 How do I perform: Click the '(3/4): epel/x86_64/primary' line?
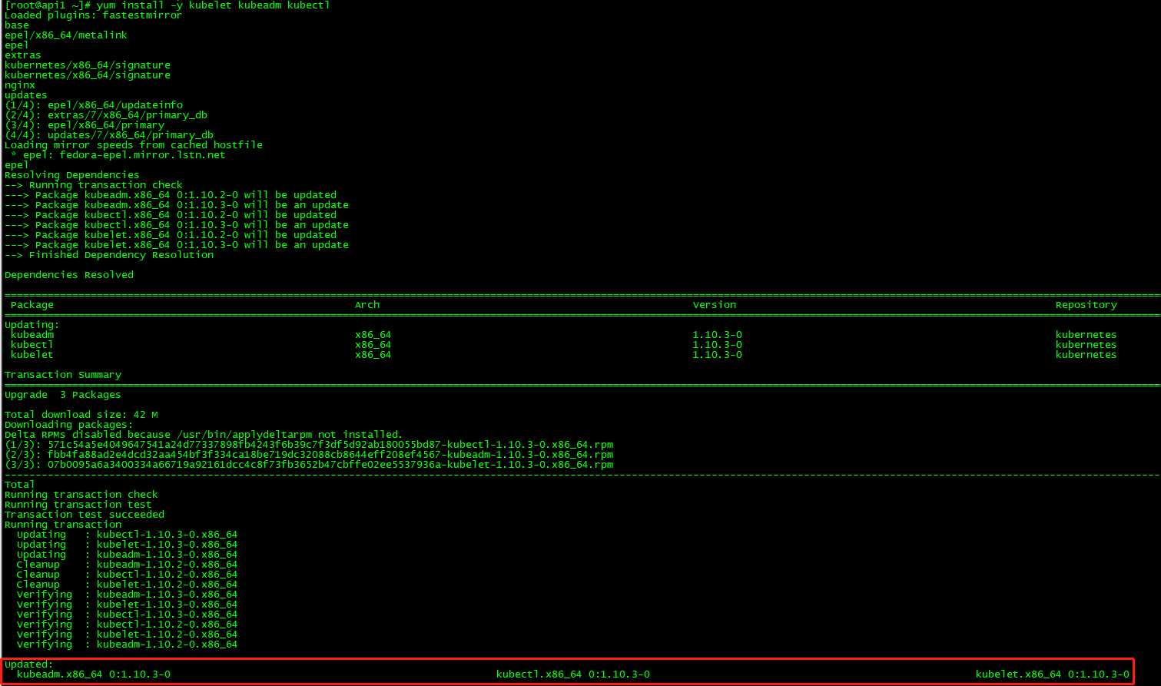coord(85,125)
